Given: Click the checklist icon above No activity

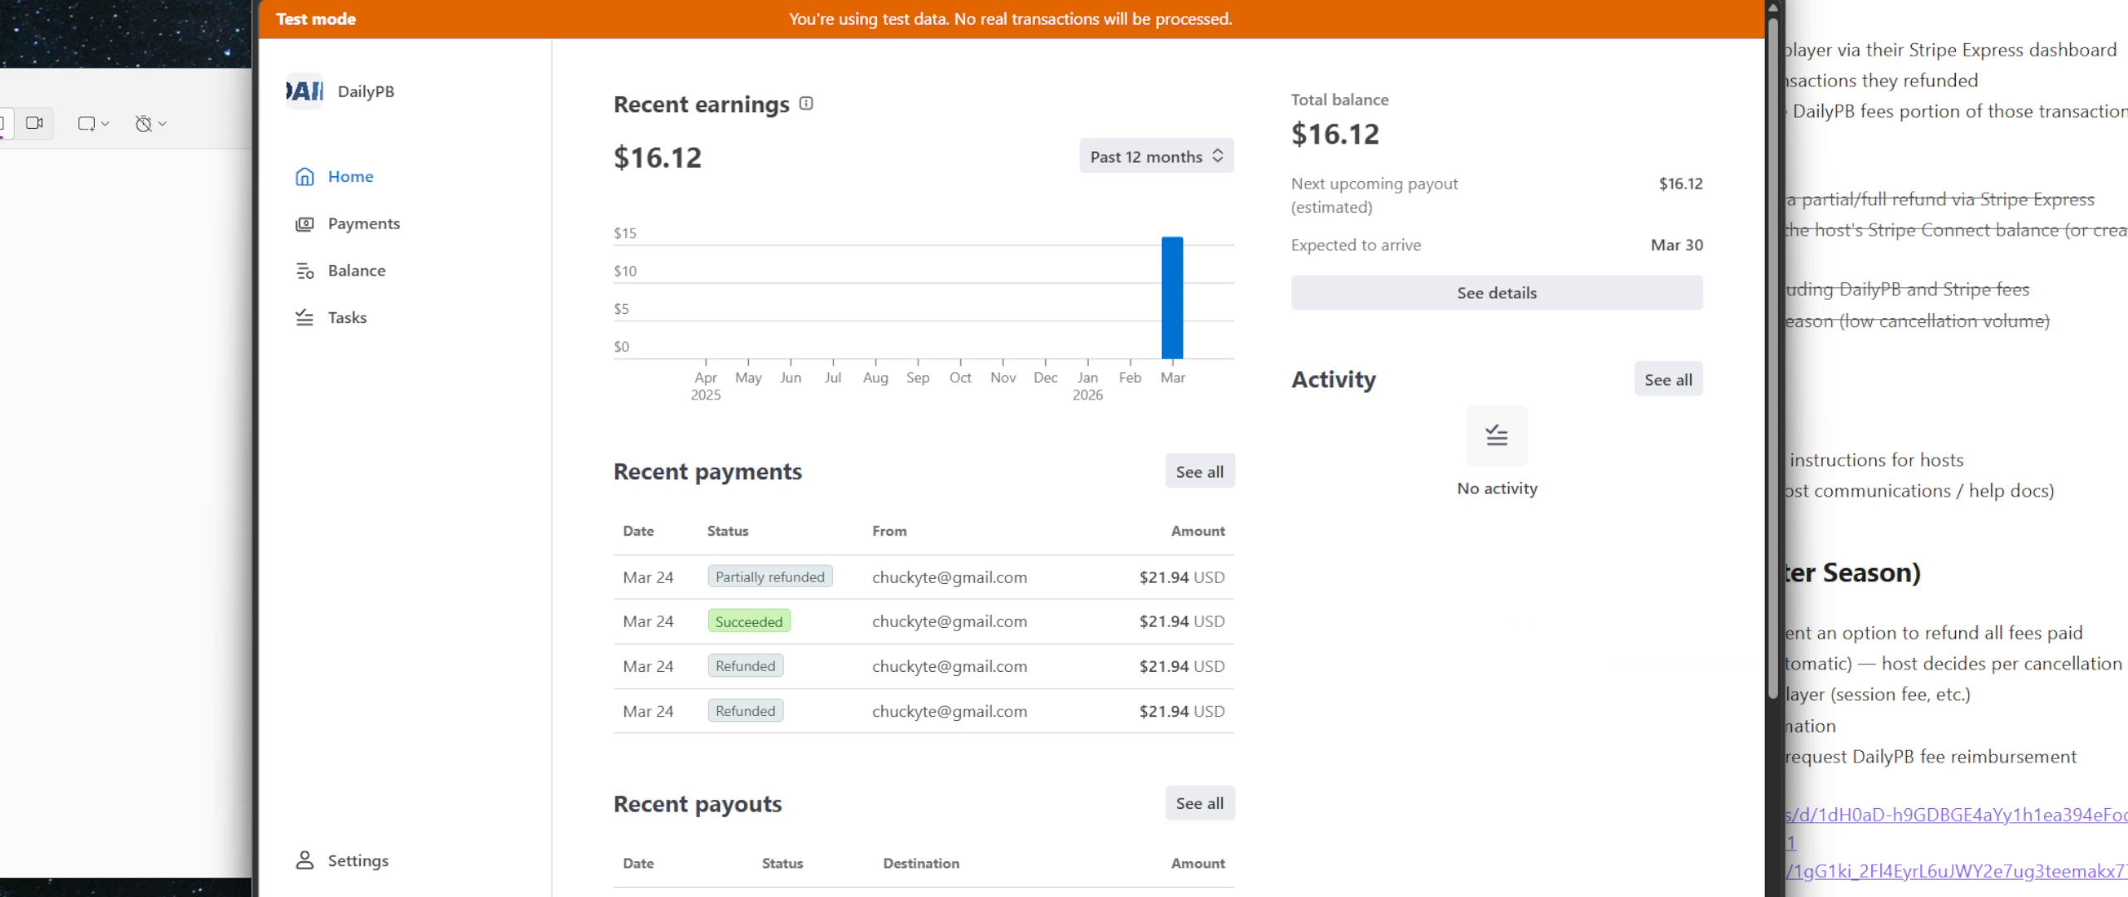Looking at the screenshot, I should (x=1496, y=435).
